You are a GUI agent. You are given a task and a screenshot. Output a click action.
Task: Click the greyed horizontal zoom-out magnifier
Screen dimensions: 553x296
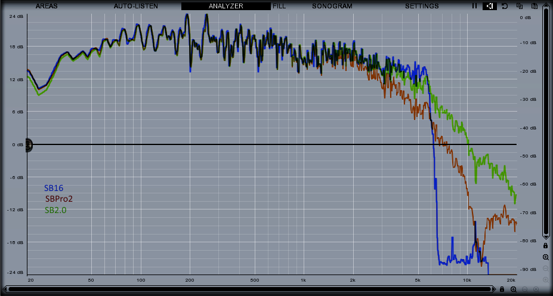tap(525, 289)
